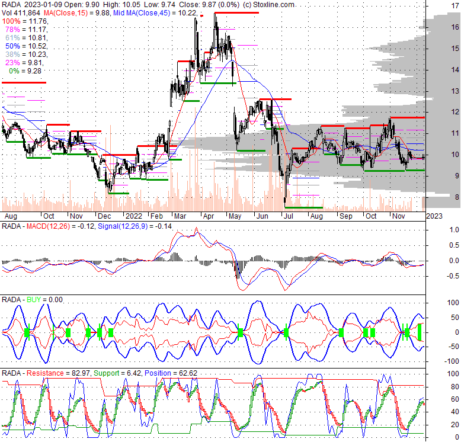Click the Aug label at the time axis start

pyautogui.click(x=11, y=216)
